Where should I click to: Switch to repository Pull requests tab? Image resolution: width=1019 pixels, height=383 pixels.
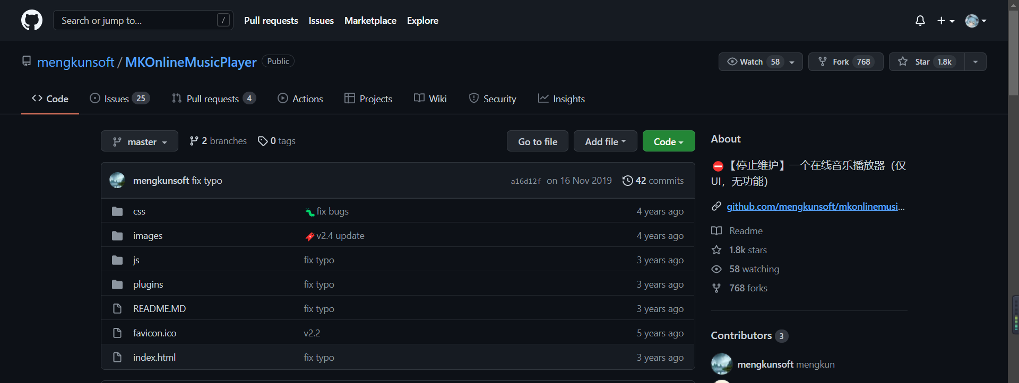point(214,99)
